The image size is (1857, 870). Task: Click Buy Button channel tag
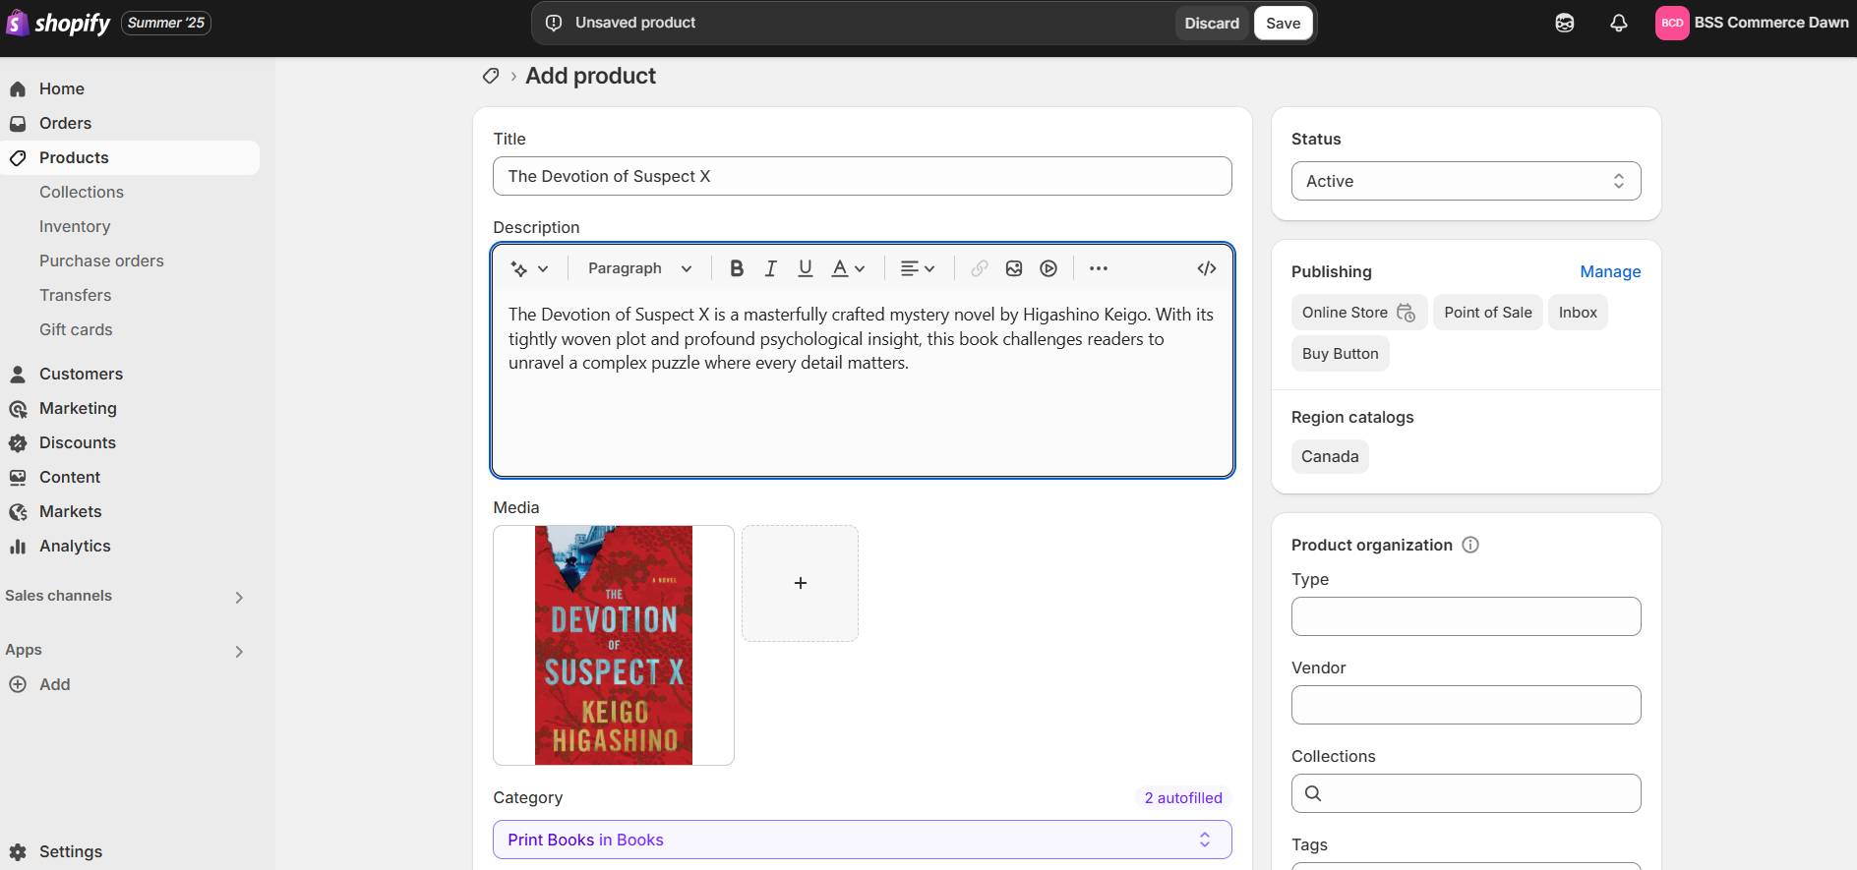click(1340, 354)
